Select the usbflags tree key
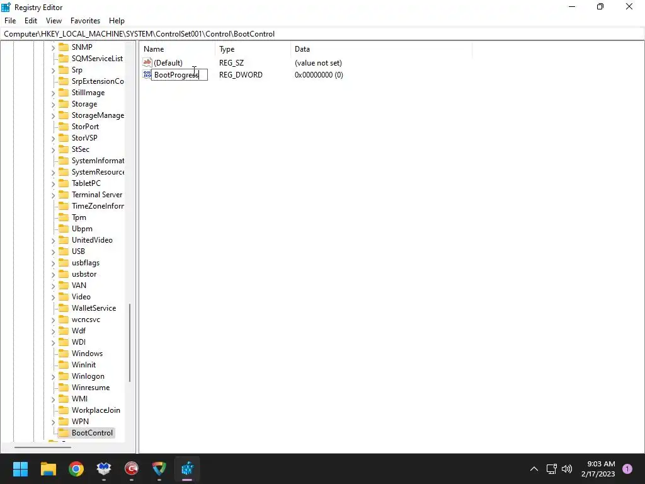 click(x=86, y=263)
